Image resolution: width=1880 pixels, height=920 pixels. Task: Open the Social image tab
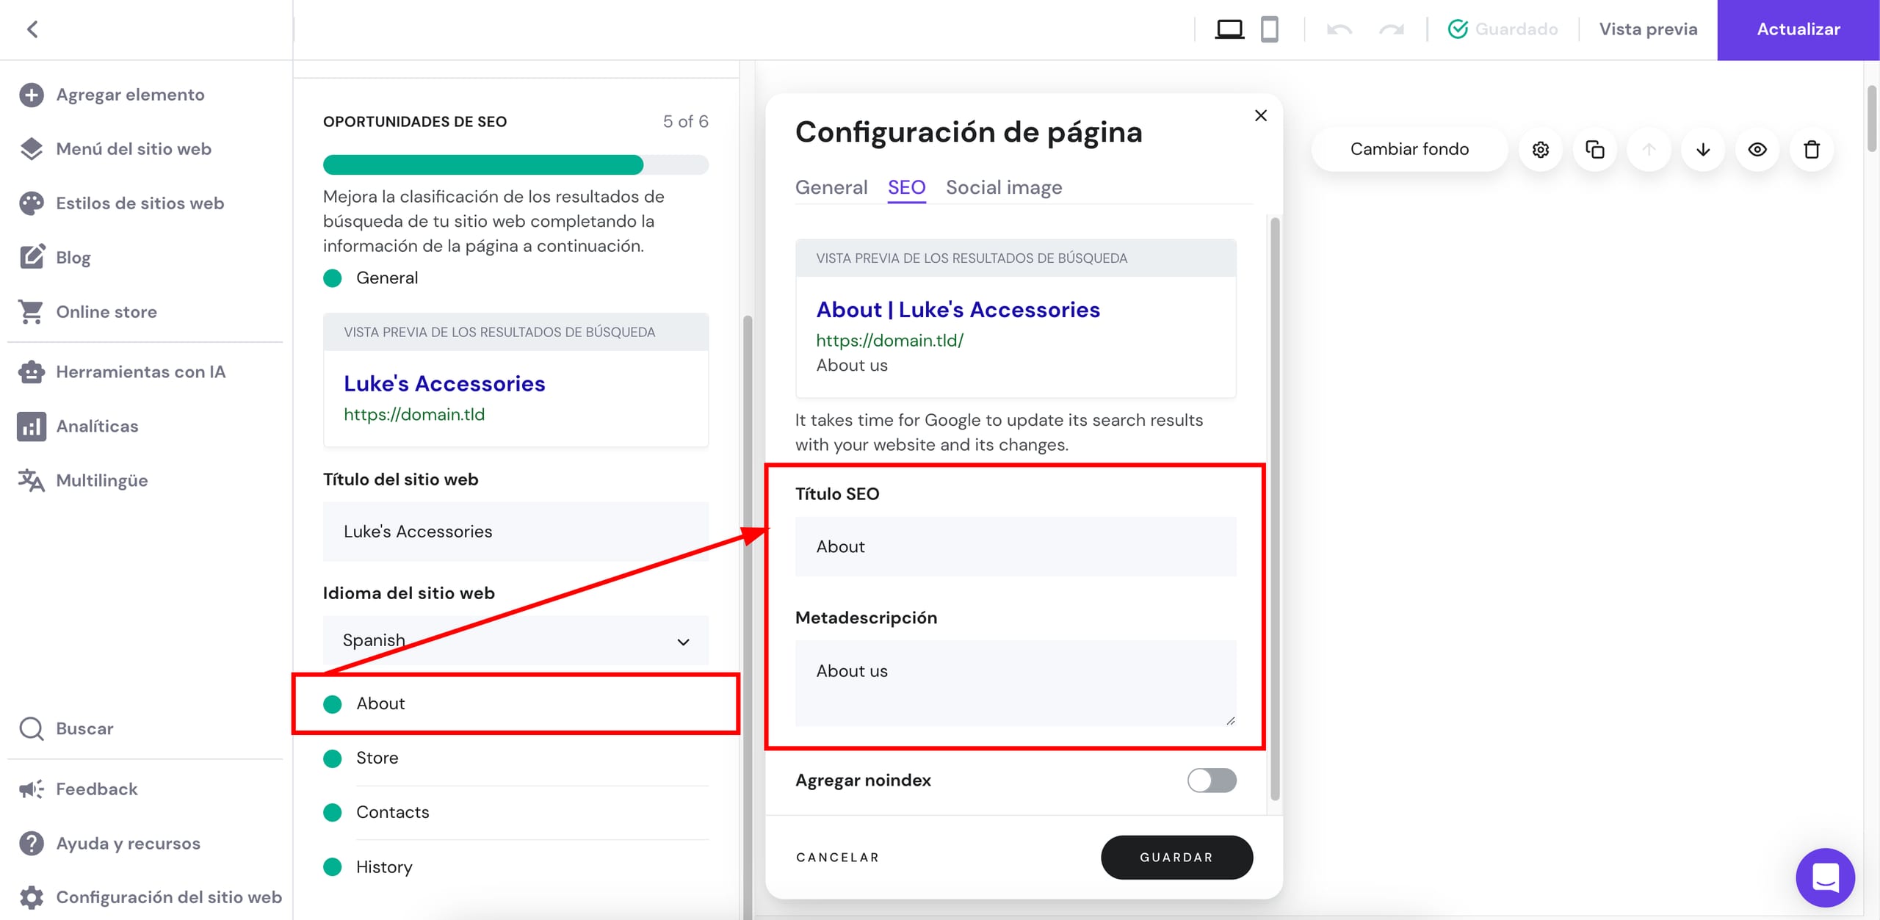pyautogui.click(x=1003, y=187)
